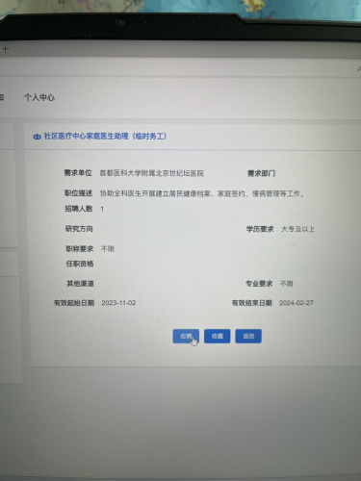This screenshot has height=481, width=361.
Task: Click the blue people icon beside job title
Action: click(37, 137)
